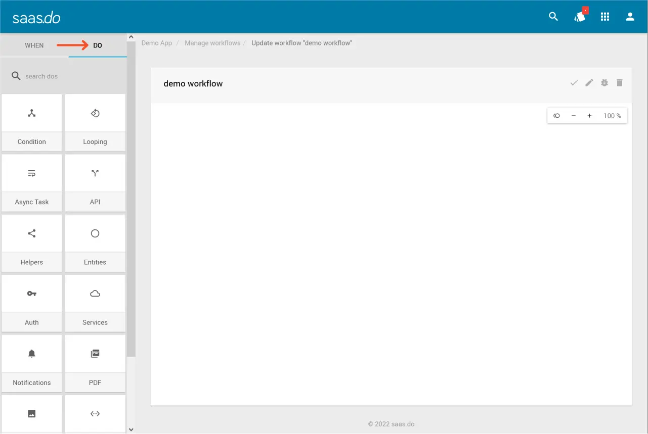Viewport: 648px width, 434px height.
Task: Open the API action tile
Action: click(95, 182)
